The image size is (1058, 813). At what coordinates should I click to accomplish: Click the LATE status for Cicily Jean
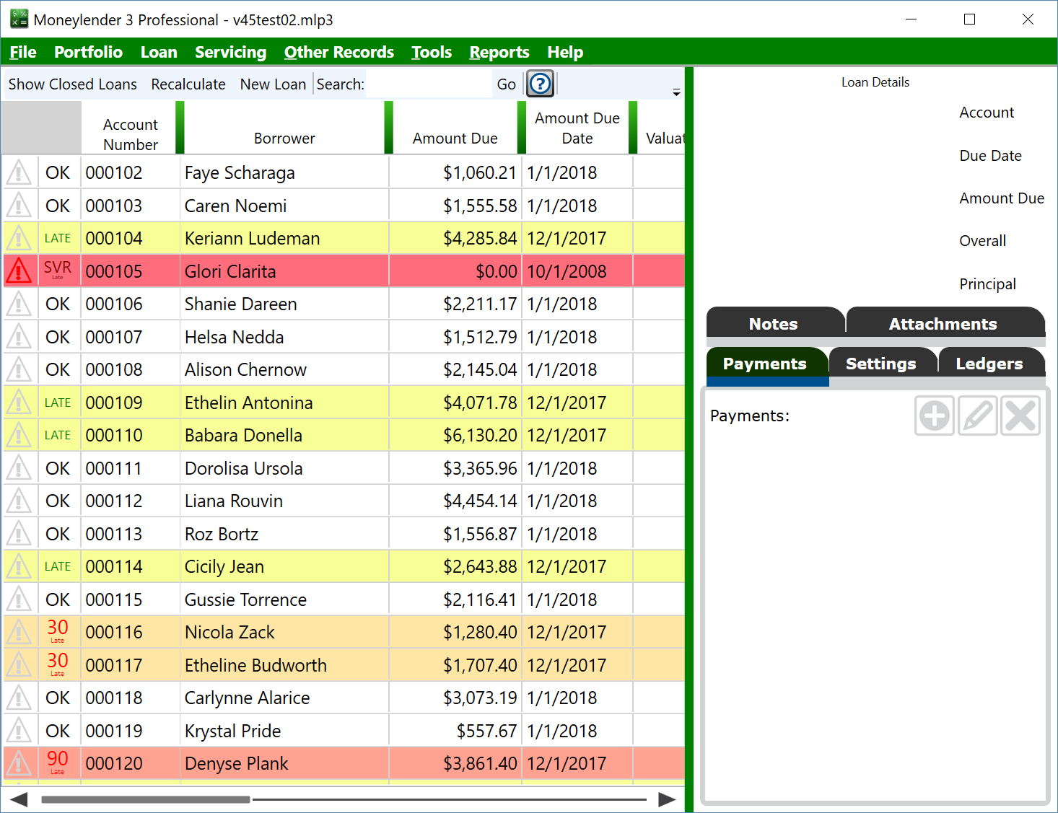tap(58, 566)
